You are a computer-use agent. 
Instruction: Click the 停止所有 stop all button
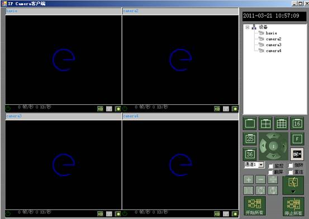pos(293,207)
